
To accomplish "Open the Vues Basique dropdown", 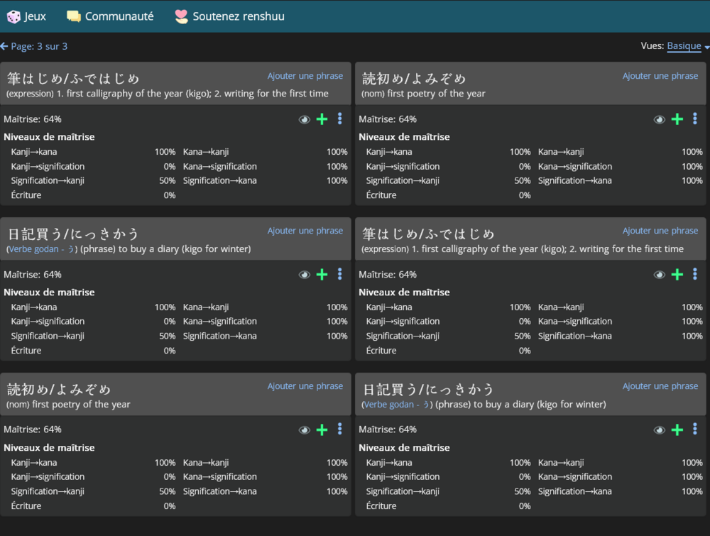I will (x=687, y=46).
